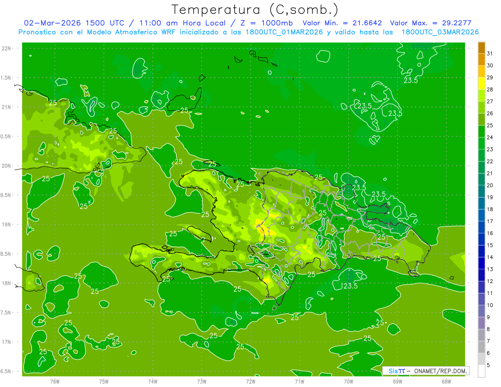Click the gray legend band between 6 and 7

click(x=481, y=347)
